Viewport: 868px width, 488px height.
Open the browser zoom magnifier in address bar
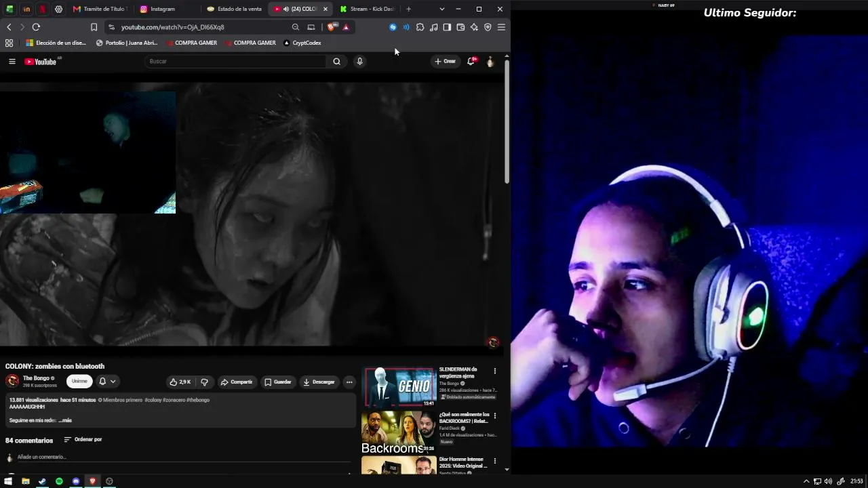(x=296, y=27)
